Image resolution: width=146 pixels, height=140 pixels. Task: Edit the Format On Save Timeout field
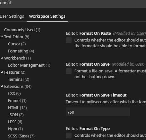[x=98, y=112]
